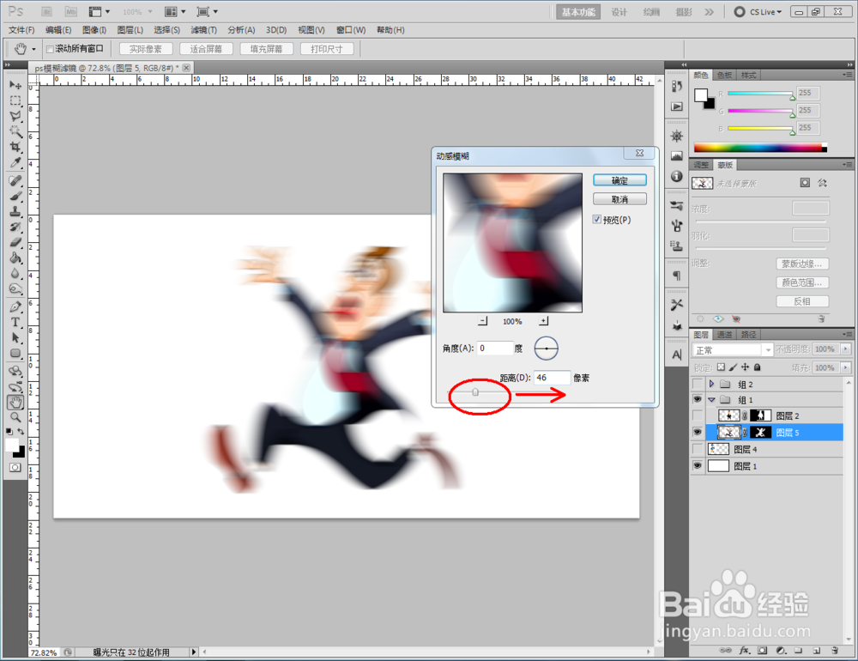
Task: Switch to the 通道 tab
Action: point(724,335)
